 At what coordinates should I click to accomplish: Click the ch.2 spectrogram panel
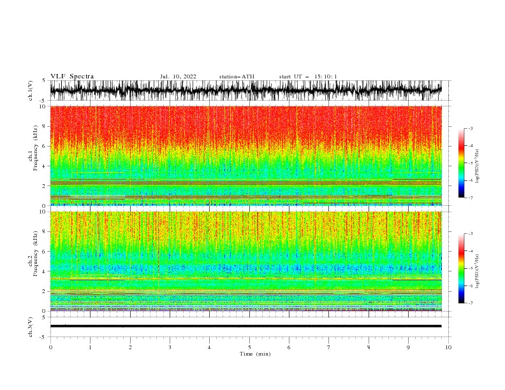tap(245, 261)
